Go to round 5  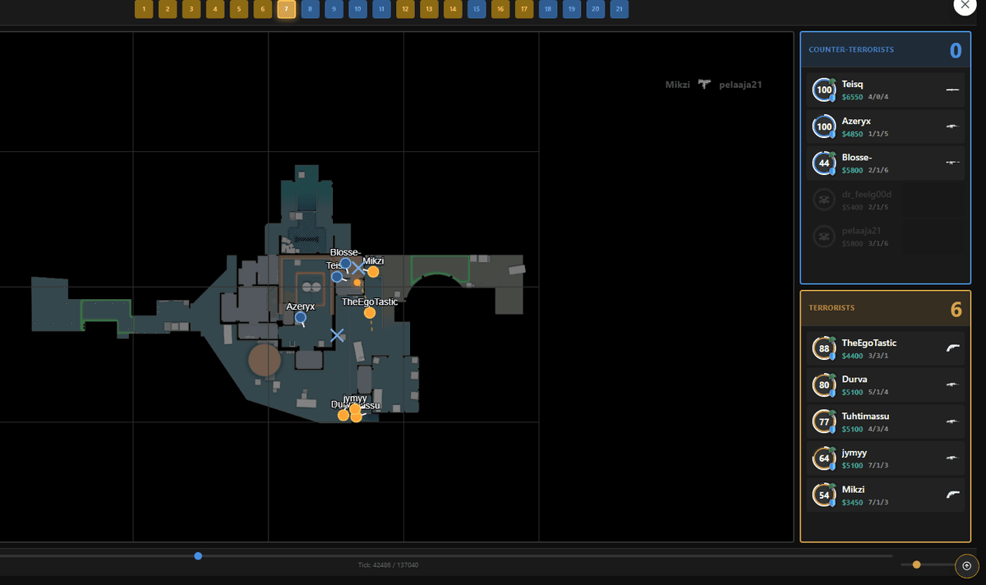[239, 9]
